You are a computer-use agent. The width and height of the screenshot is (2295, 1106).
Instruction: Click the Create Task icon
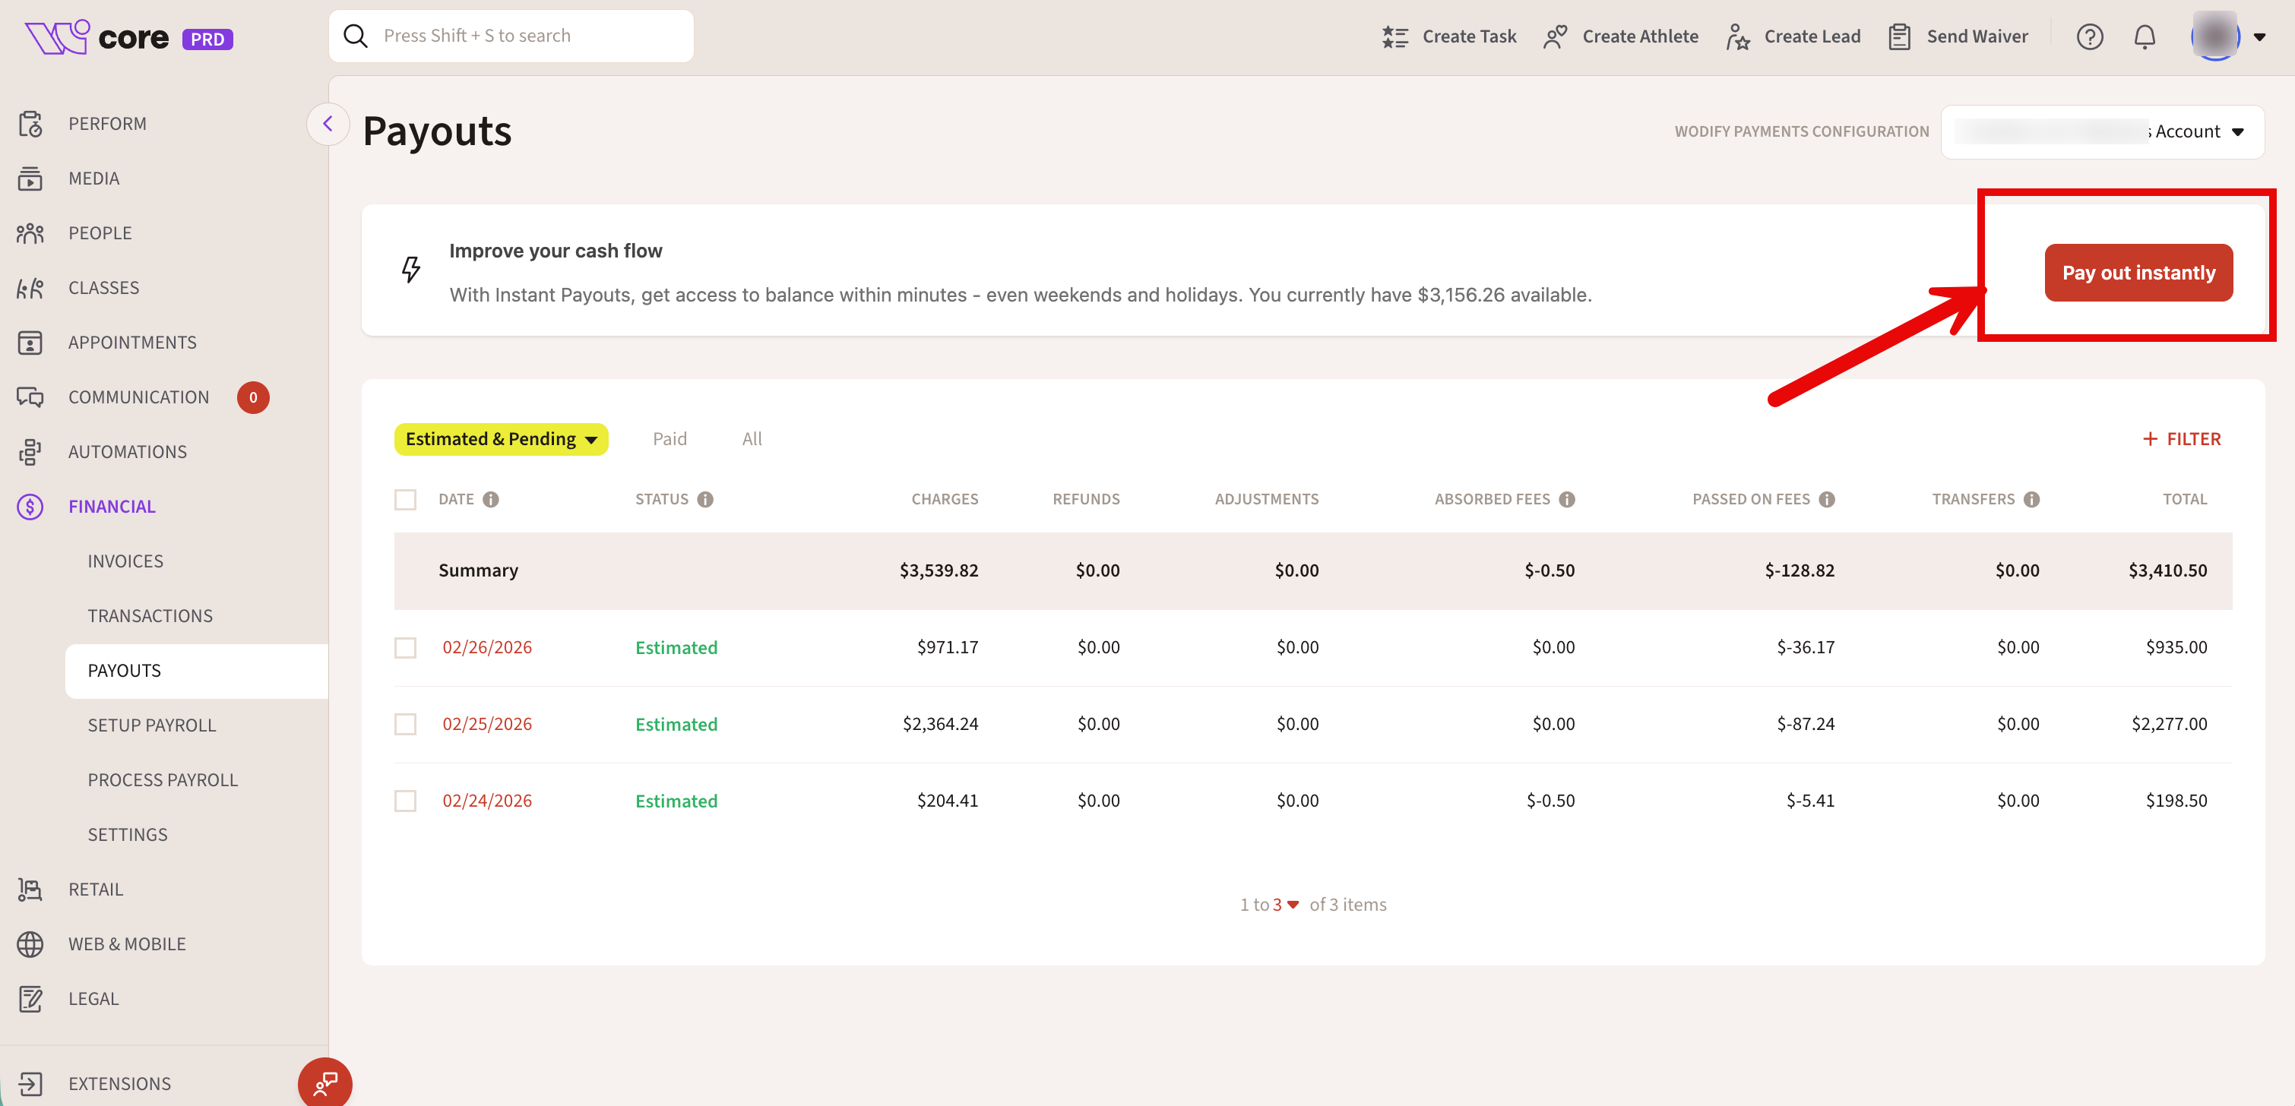coord(1394,36)
